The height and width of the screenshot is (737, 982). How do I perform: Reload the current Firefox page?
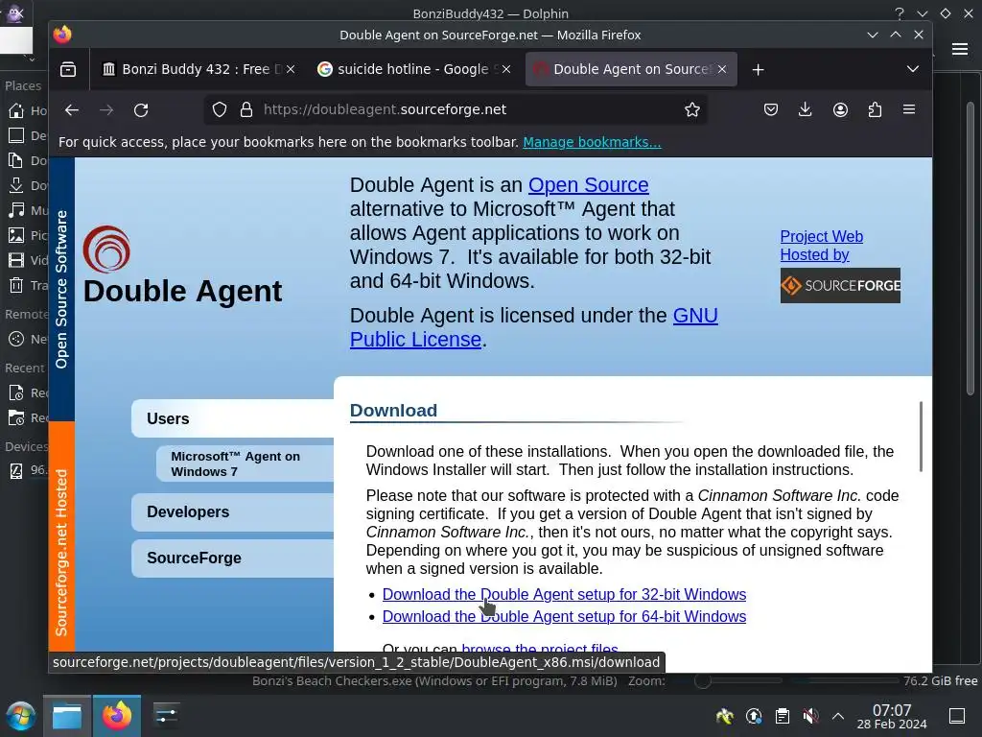click(x=141, y=110)
